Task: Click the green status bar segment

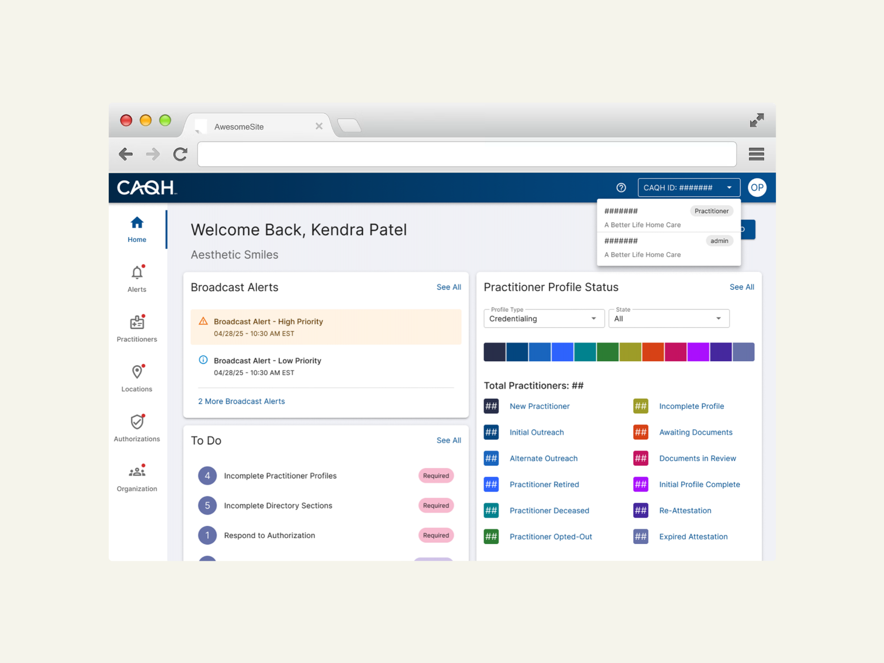Action: click(608, 352)
